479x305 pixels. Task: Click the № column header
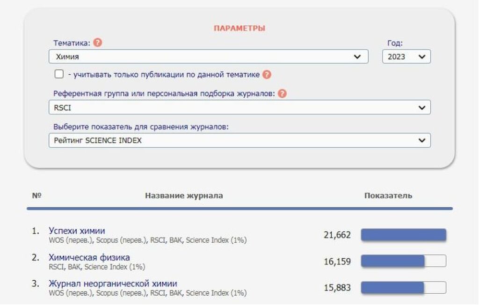[x=36, y=196]
